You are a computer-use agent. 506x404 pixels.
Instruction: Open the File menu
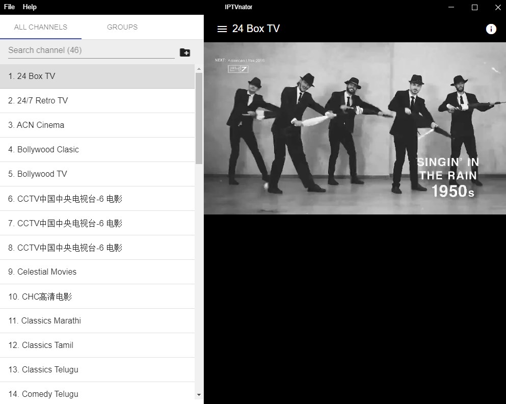(x=9, y=7)
